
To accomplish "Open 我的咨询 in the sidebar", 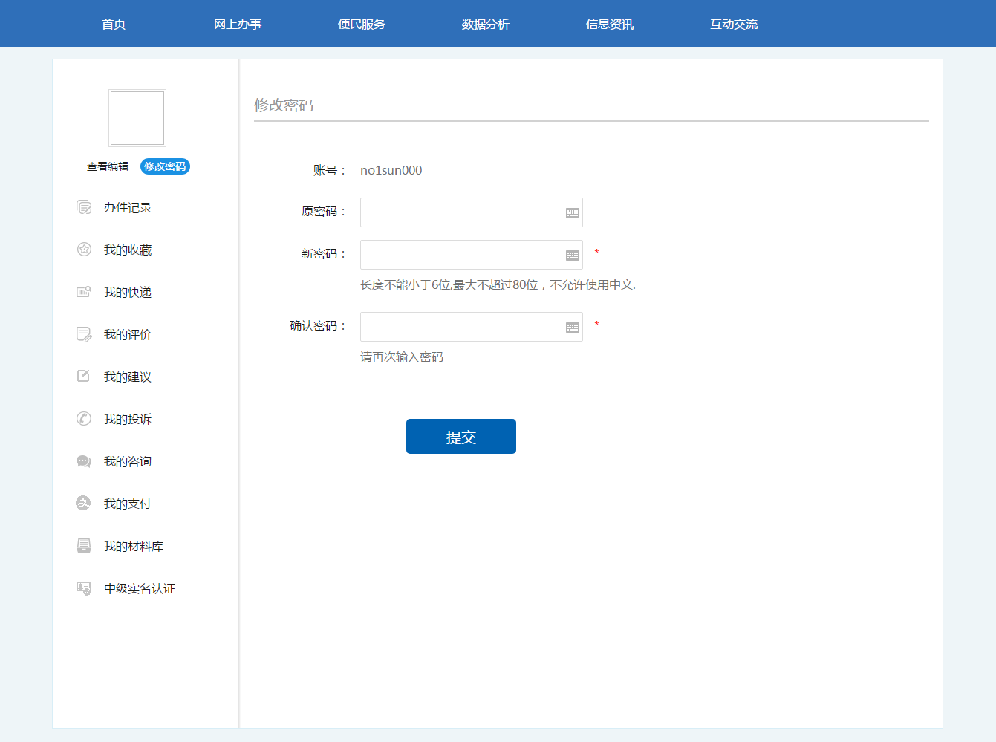I will (128, 462).
